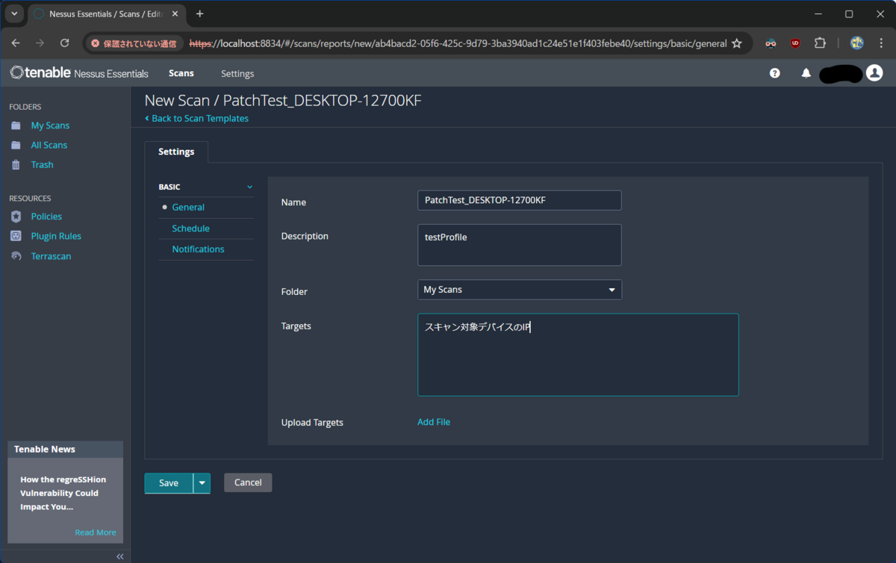Open the Policies resource link
This screenshot has height=563, width=896.
46,217
